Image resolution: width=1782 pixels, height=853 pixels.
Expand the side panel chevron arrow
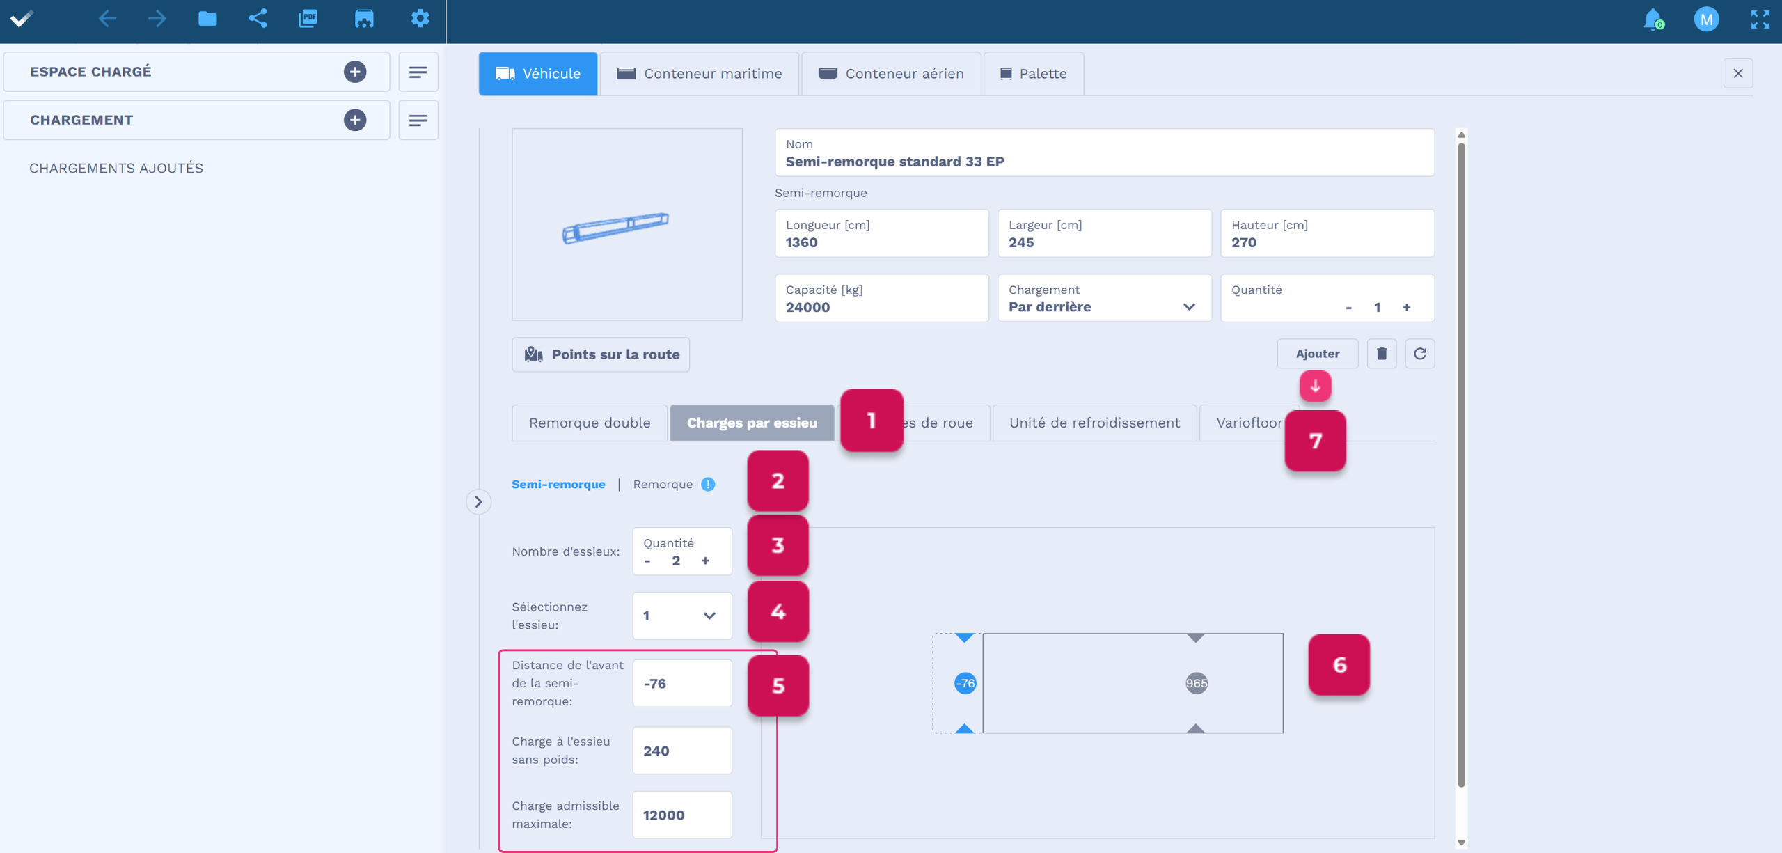[478, 501]
